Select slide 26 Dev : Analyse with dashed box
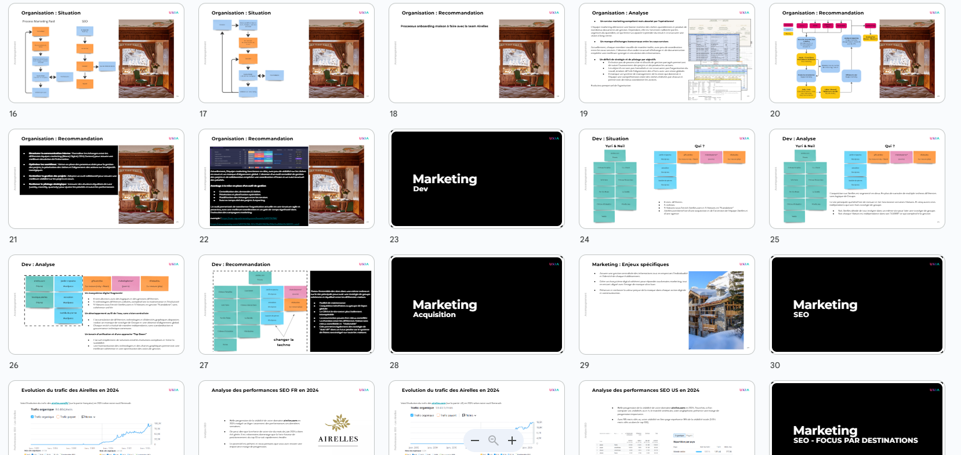The height and width of the screenshot is (455, 961). [x=96, y=305]
